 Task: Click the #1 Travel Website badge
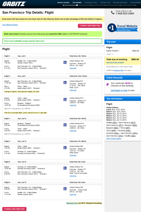(123, 28)
